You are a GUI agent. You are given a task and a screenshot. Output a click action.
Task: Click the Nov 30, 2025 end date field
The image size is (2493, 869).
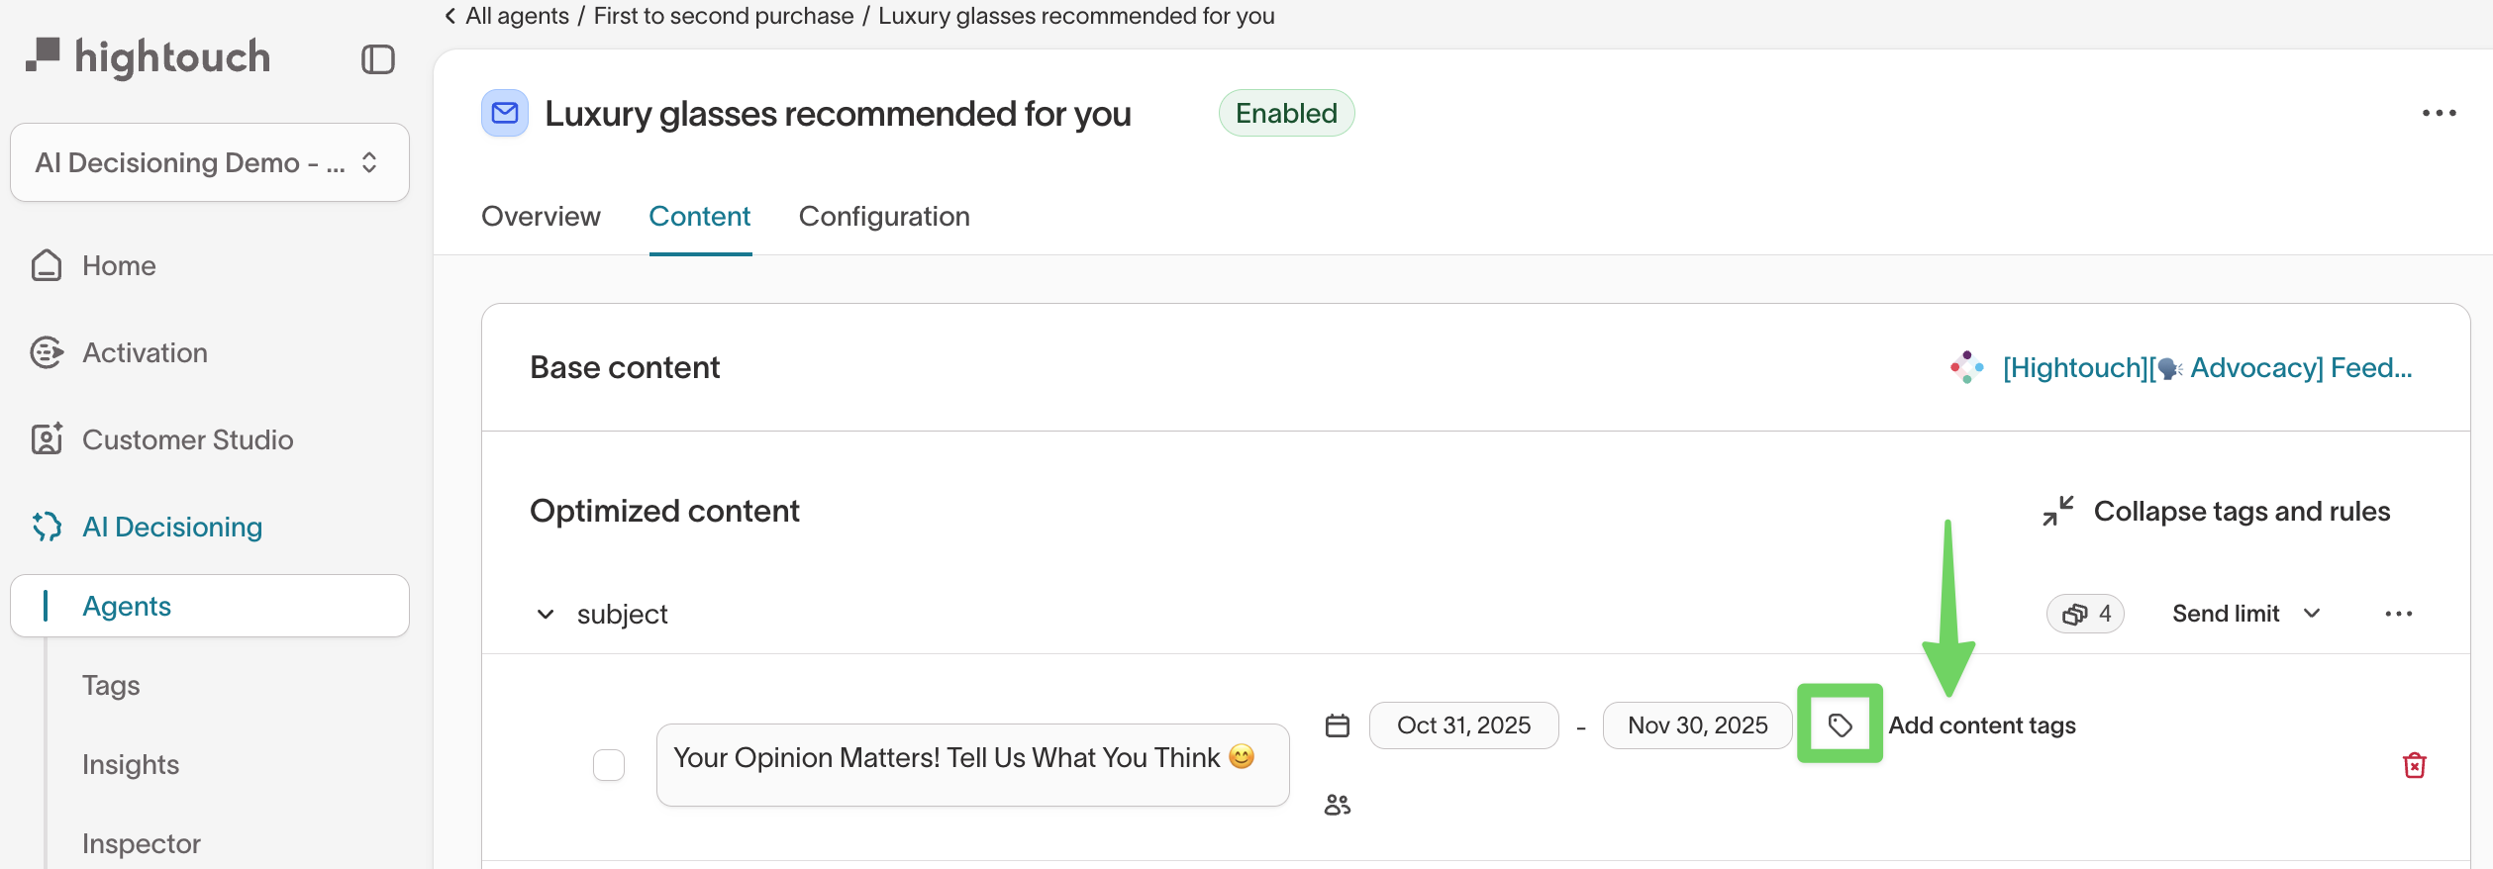point(1697,725)
